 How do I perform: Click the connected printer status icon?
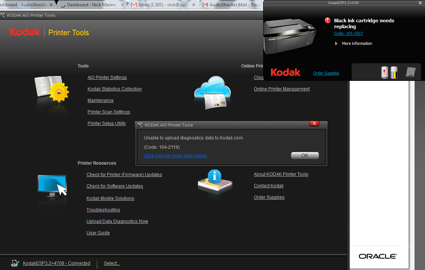(x=15, y=263)
